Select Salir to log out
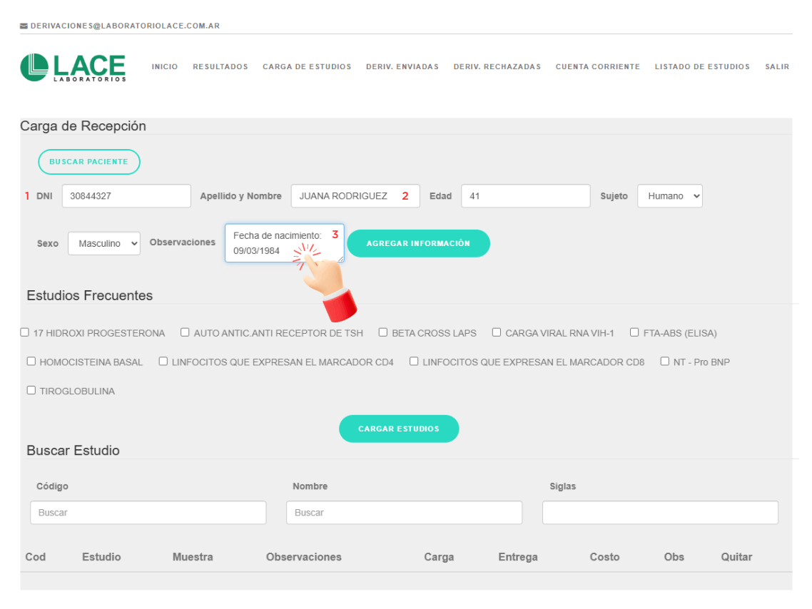812x609 pixels. pyautogui.click(x=776, y=67)
